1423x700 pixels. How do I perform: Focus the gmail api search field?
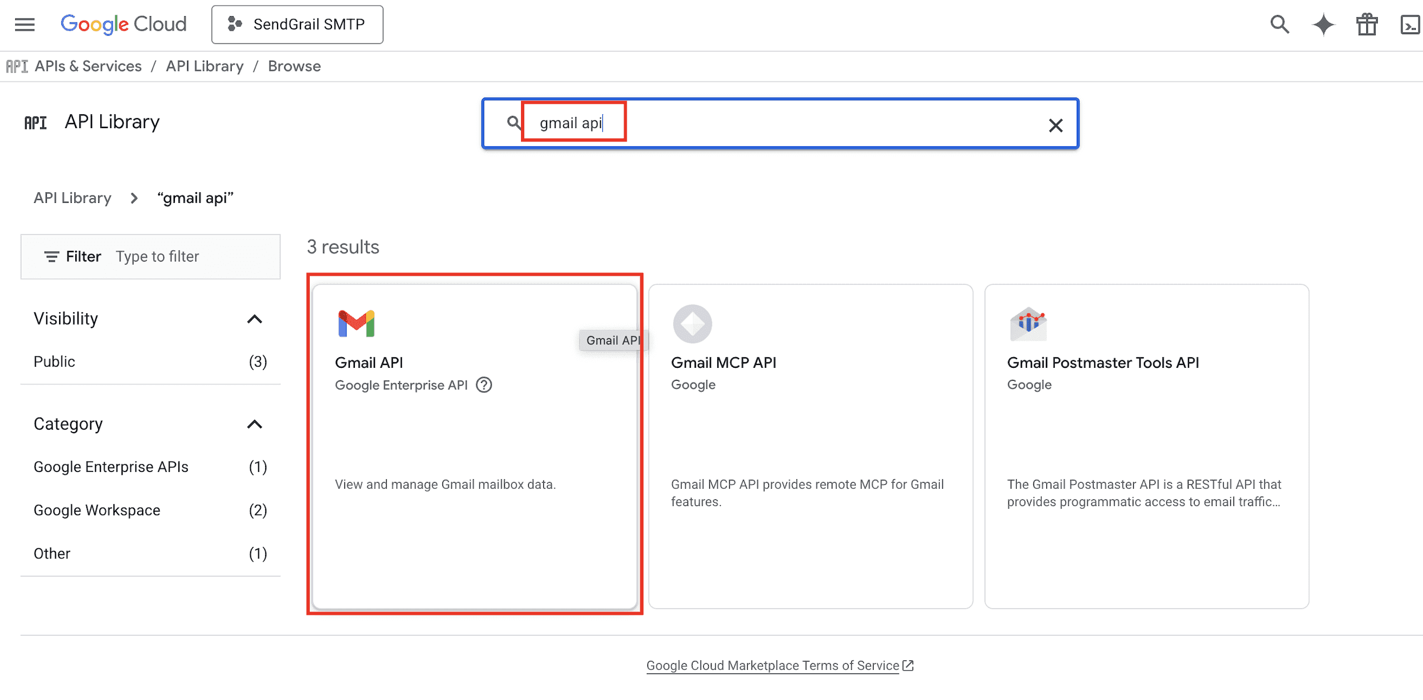point(780,123)
